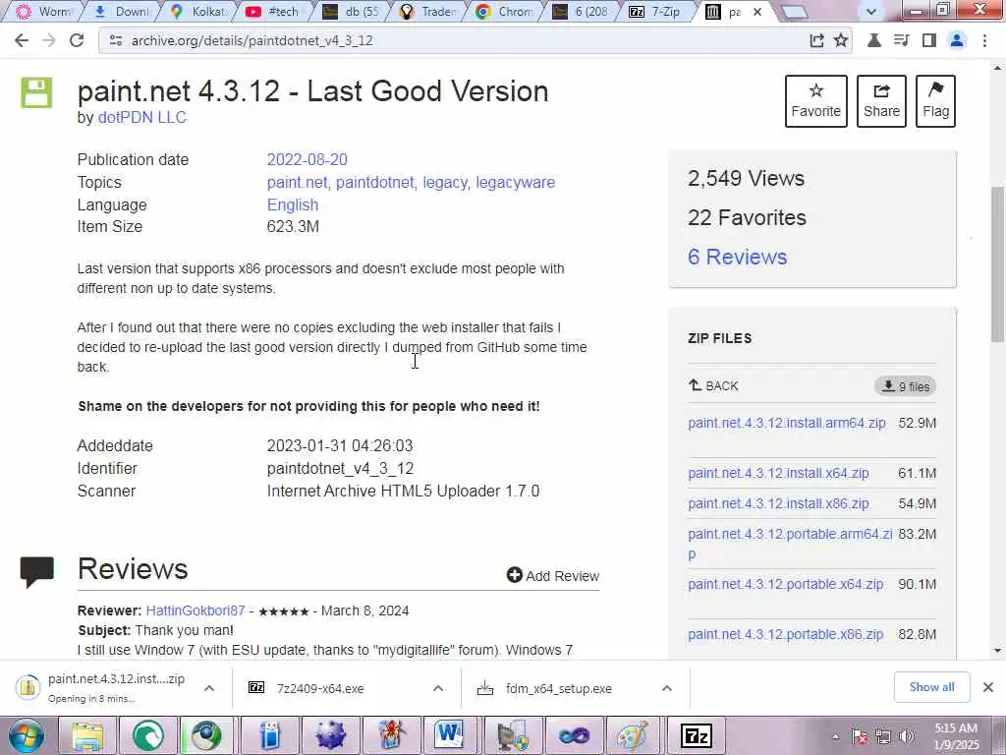1006x755 pixels.
Task: Close the current archive.org tab
Action: coord(757,12)
